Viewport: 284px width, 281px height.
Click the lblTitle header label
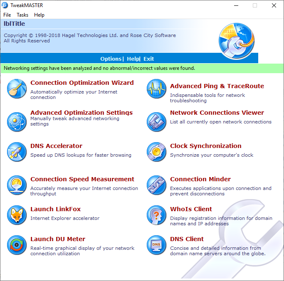click(14, 24)
